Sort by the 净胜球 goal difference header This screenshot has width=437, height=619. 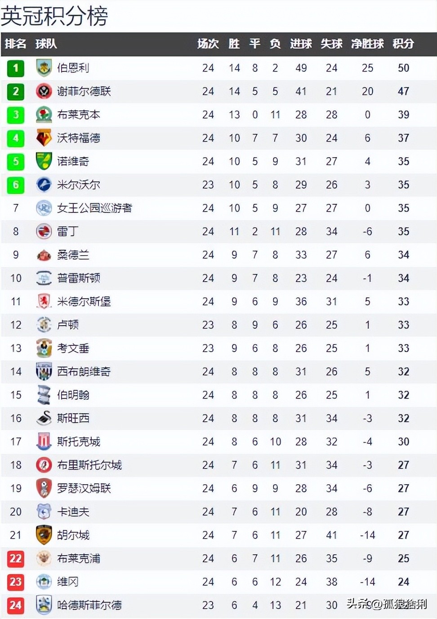click(x=367, y=44)
